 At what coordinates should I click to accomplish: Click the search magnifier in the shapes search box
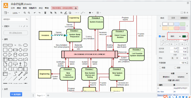pos(27,19)
